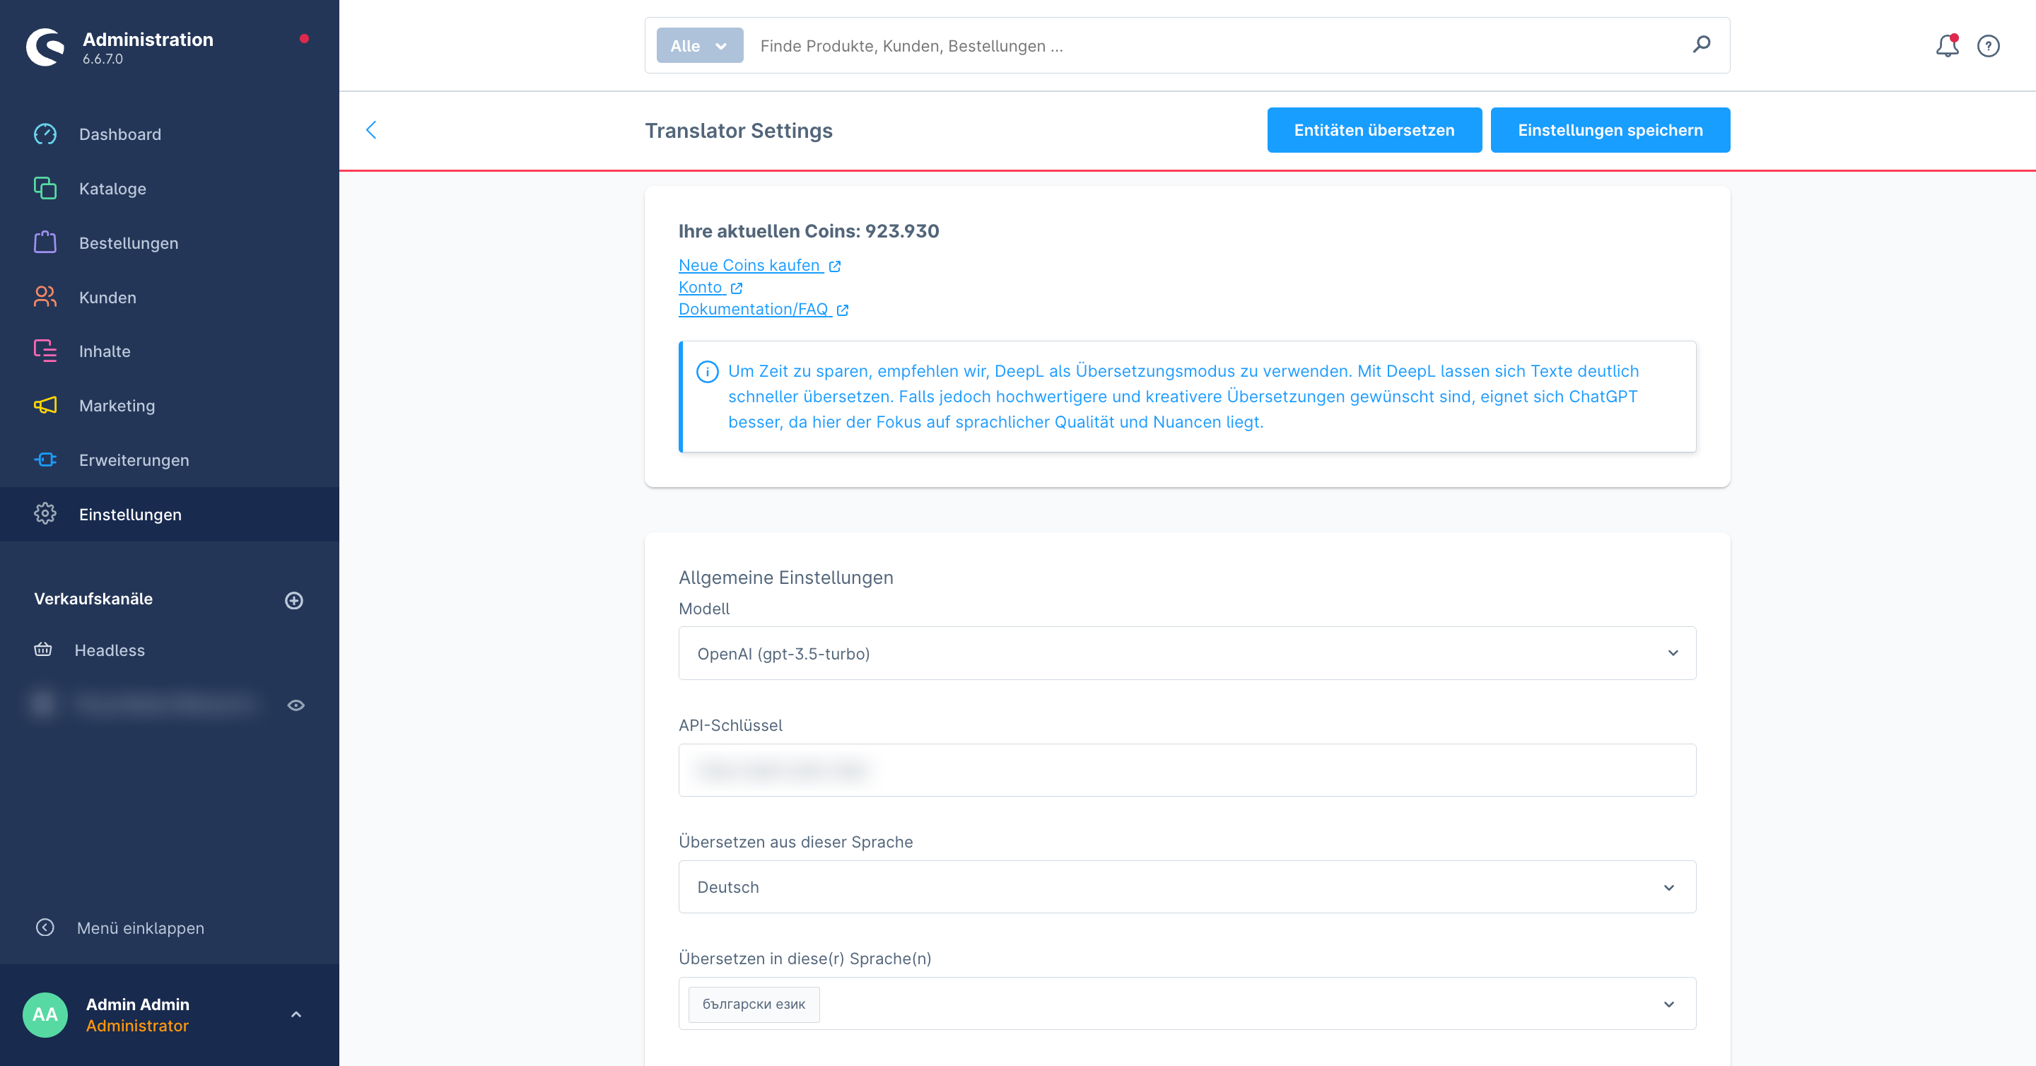Click the back arrow beside Translator Settings

[371, 129]
